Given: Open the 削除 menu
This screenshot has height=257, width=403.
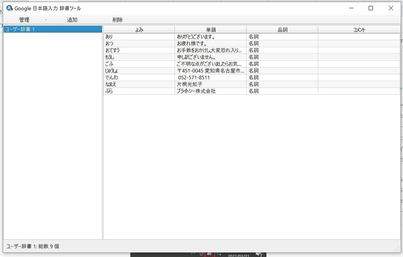Looking at the screenshot, I should tap(118, 20).
